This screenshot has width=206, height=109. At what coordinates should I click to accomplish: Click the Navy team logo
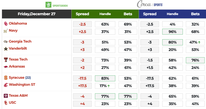tap(6, 31)
